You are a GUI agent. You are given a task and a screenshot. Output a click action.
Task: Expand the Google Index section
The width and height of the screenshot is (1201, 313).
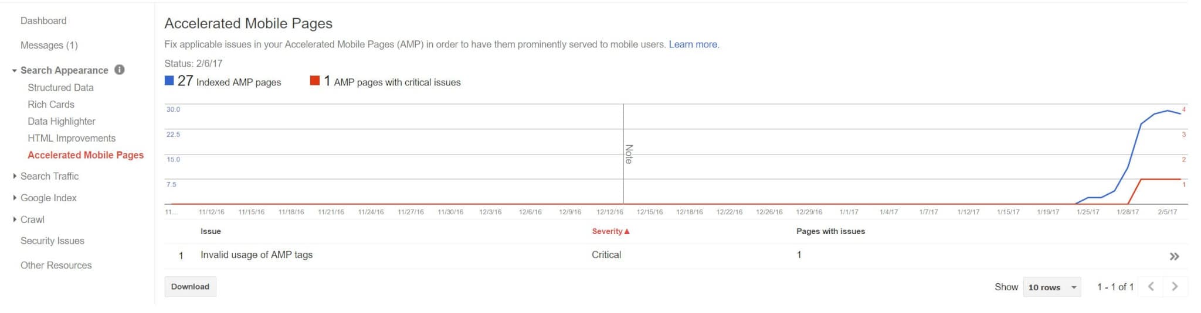coord(14,198)
